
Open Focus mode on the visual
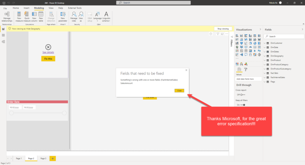[222, 34]
